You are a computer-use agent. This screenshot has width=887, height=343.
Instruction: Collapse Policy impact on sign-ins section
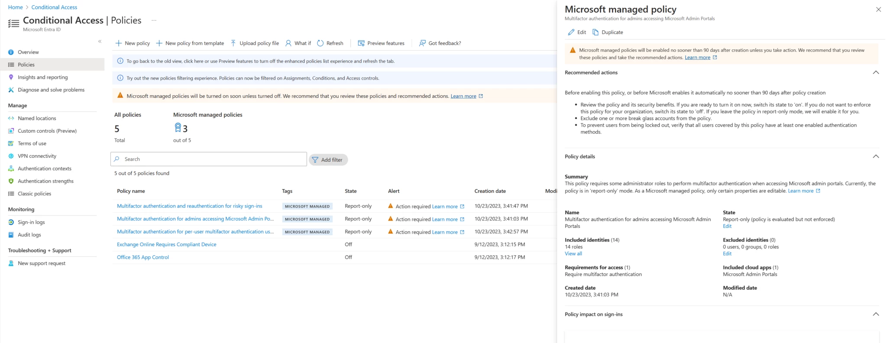[876, 314]
